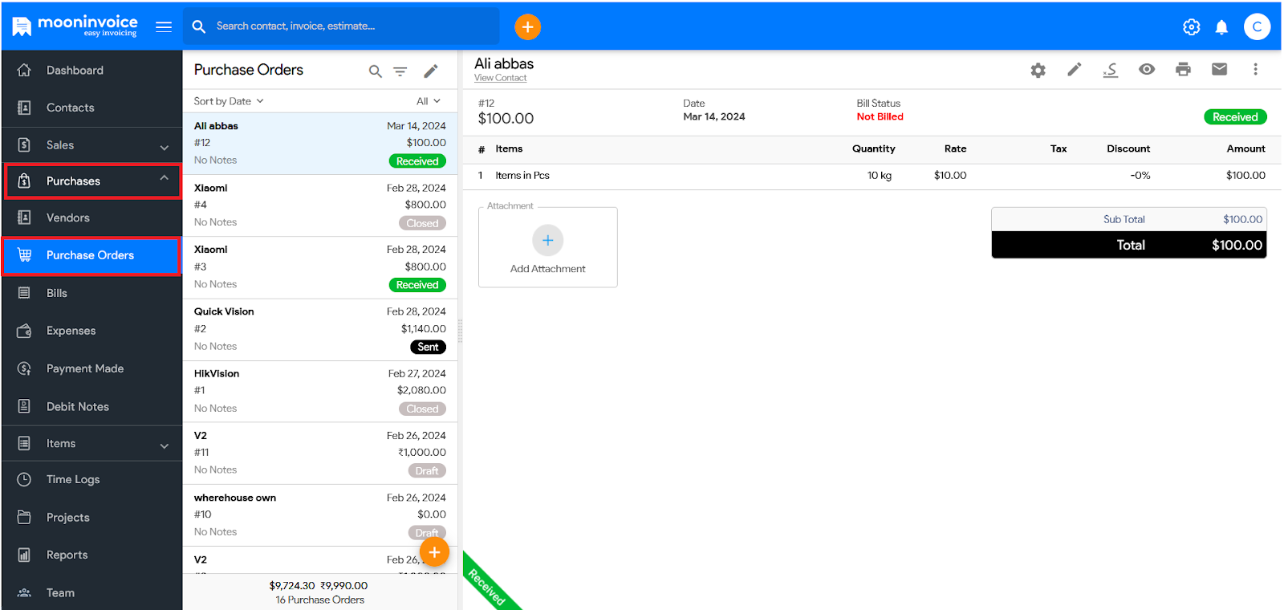Click the Sub Total $100.00 row
This screenshot has height=610, width=1284.
coord(1129,219)
